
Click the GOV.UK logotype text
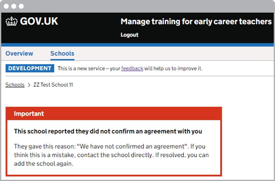coord(39,21)
